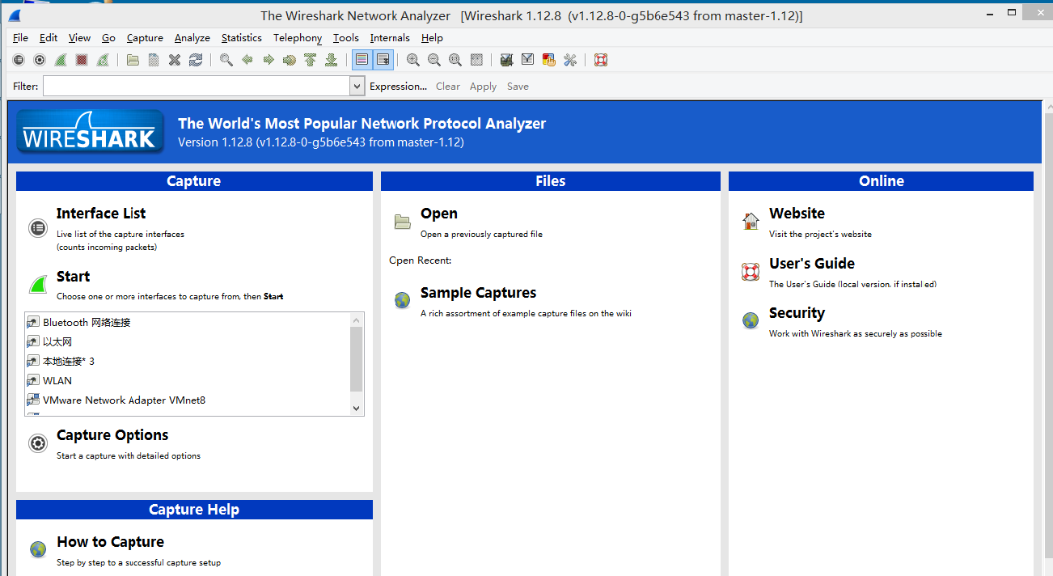
Task: Click the list interfaces toolbar icon
Action: click(19, 60)
